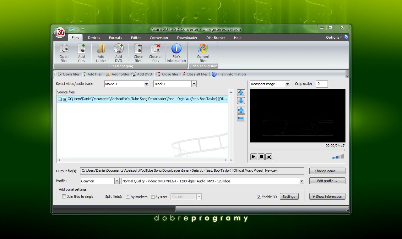Image resolution: width=402 pixels, height=239 pixels.
Task: Switch to the Formats tab
Action: [115, 38]
